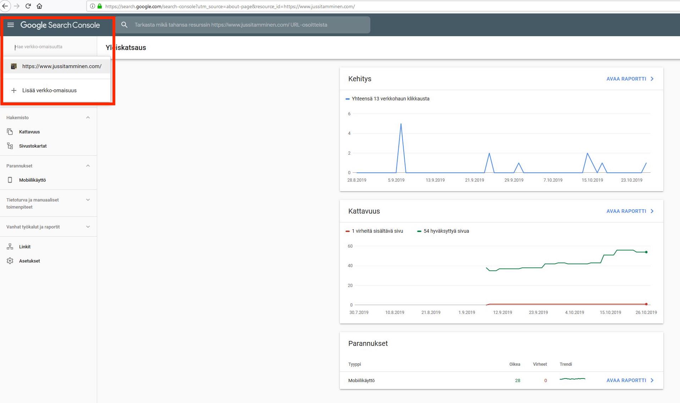Go to browser home page icon
This screenshot has height=403, width=680.
click(x=39, y=6)
